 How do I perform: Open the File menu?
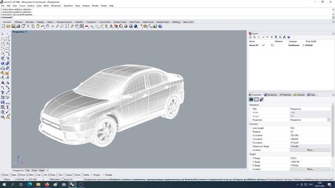click(3, 6)
